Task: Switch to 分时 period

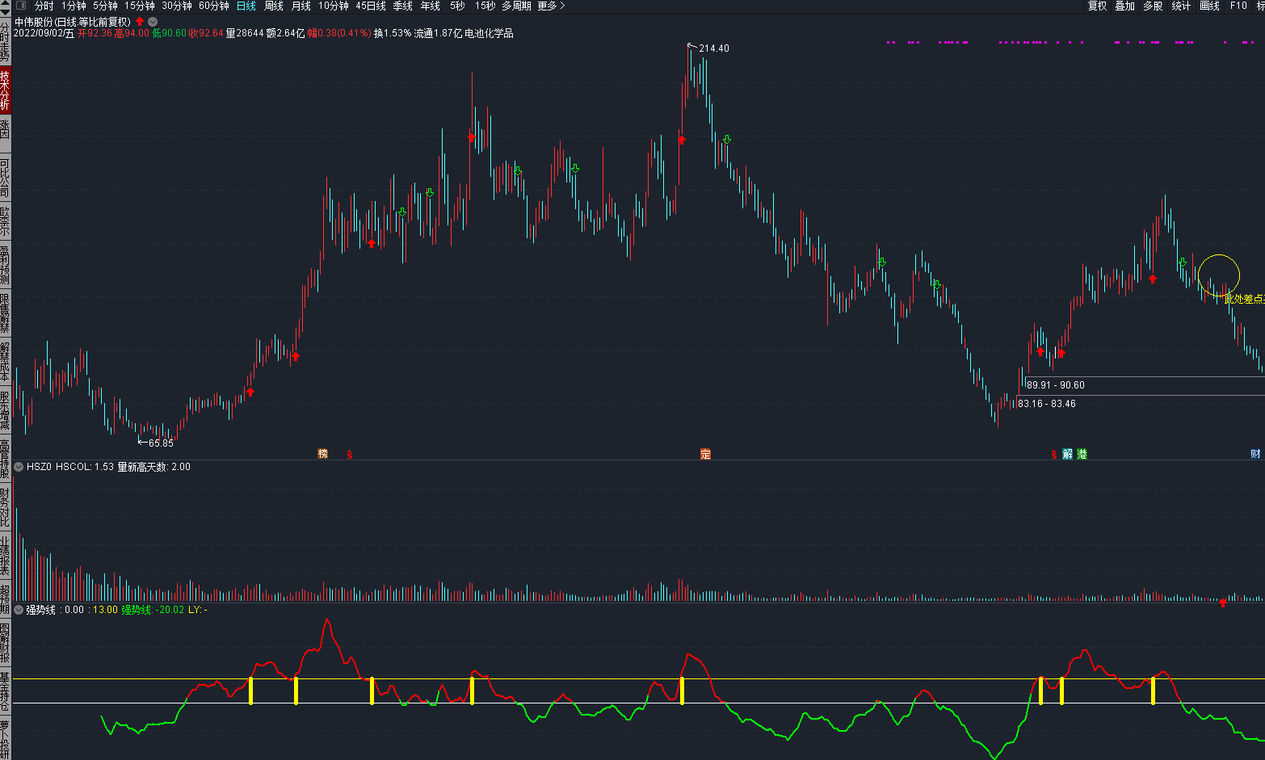Action: (x=44, y=6)
